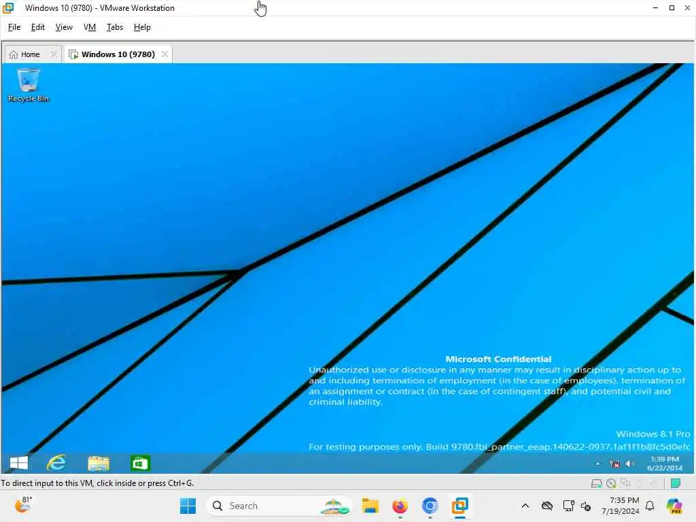Click the beach search highlight icon
696x522 pixels.
click(336, 506)
